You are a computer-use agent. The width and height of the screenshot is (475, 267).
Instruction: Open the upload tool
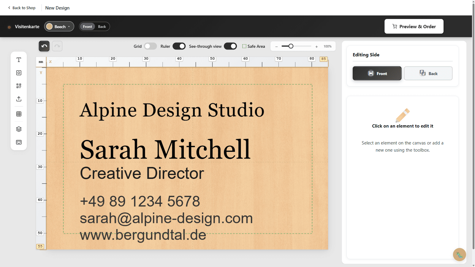[x=18, y=99]
